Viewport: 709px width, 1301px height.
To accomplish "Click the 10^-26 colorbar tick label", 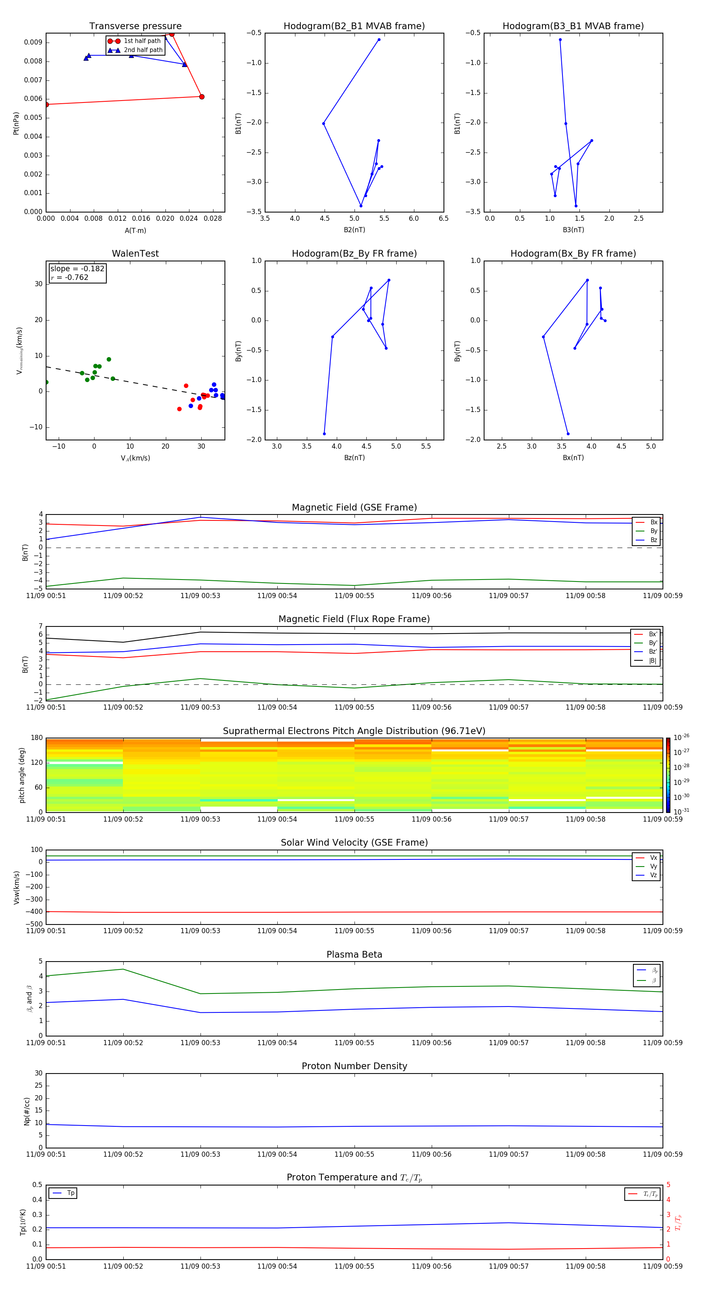I will [681, 737].
